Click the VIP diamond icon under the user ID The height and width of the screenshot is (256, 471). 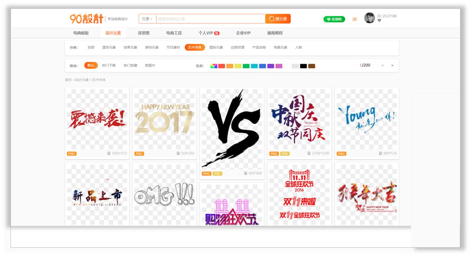380,20
